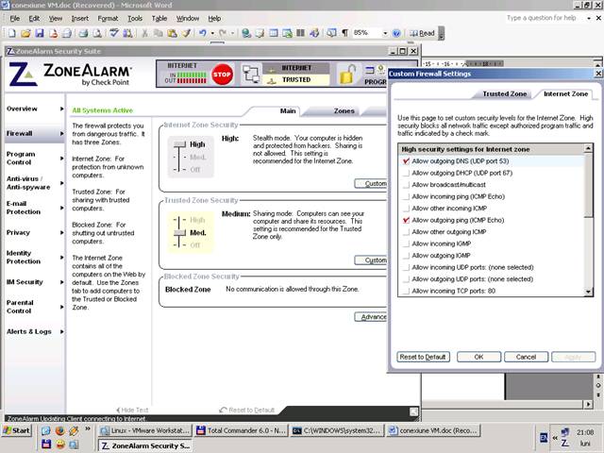Click the Read layout button in Word
This screenshot has height=453, width=604.
pyautogui.click(x=422, y=34)
